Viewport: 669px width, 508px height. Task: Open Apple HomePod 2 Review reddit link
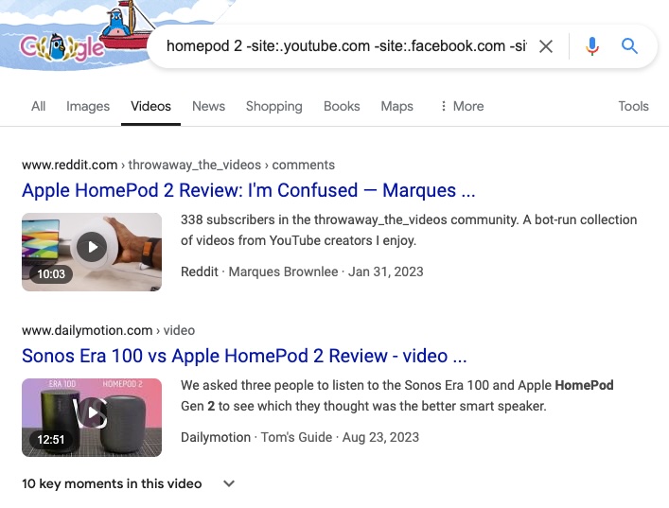(x=248, y=190)
